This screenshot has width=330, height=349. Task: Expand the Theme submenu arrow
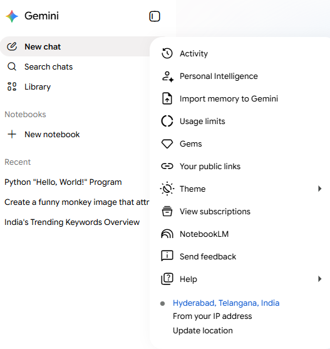tap(319, 189)
